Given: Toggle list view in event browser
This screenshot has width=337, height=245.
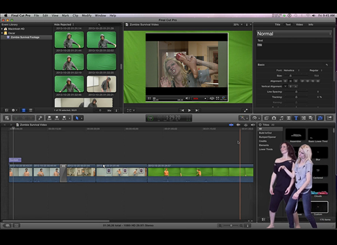Looking at the screenshot, I should [31, 110].
